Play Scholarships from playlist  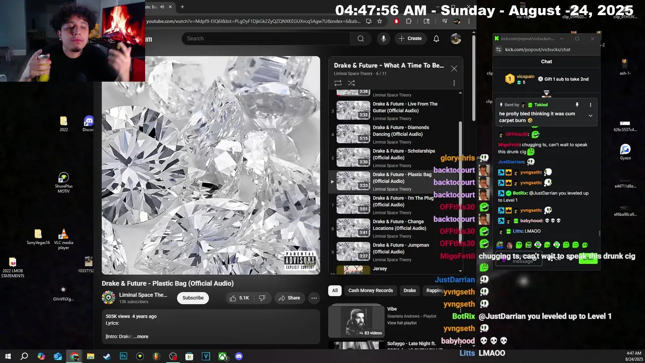coord(396,157)
